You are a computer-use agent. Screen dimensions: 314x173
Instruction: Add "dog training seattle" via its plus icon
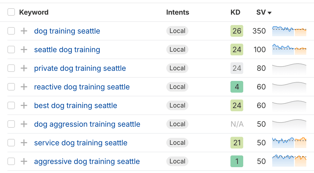click(x=24, y=31)
